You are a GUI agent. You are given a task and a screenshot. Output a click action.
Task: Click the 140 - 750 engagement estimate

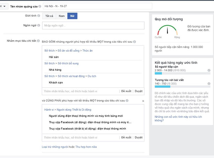click(160, 83)
